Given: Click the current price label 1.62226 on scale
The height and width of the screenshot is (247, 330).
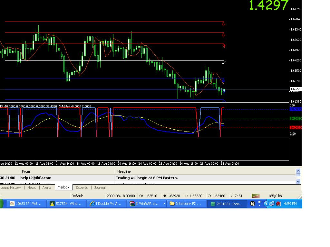Looking at the screenshot, I should [x=296, y=89].
